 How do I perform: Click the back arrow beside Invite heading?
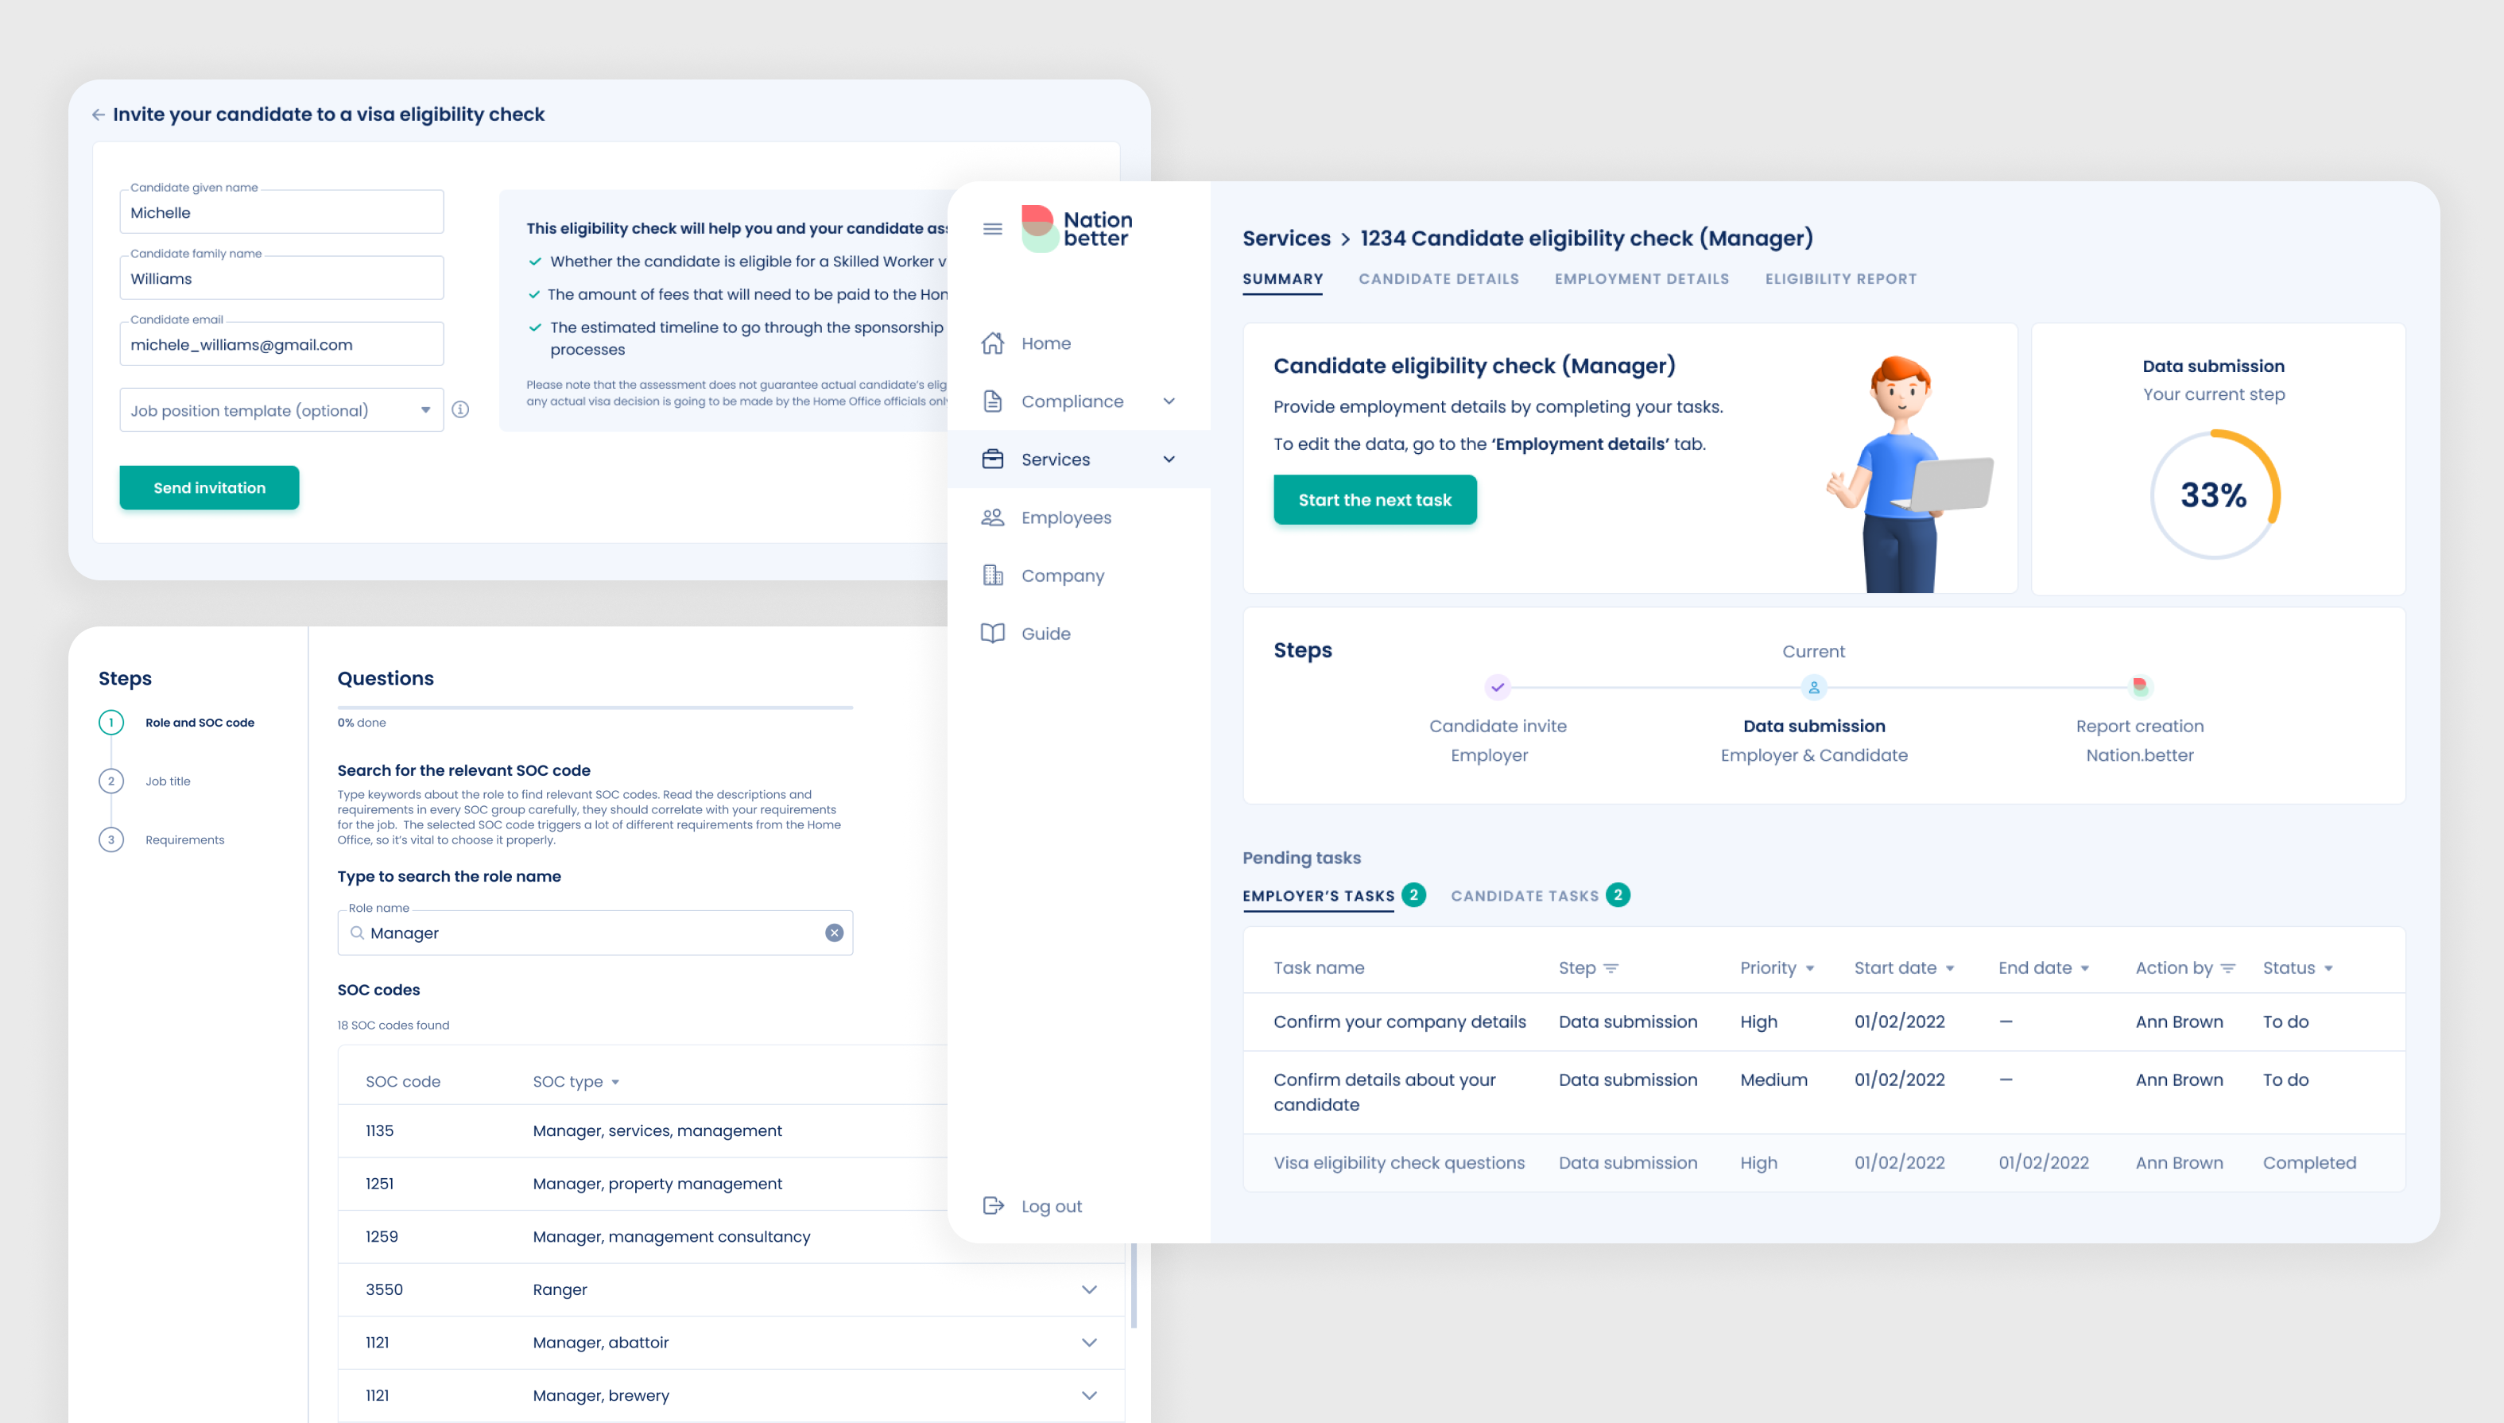[x=99, y=114]
